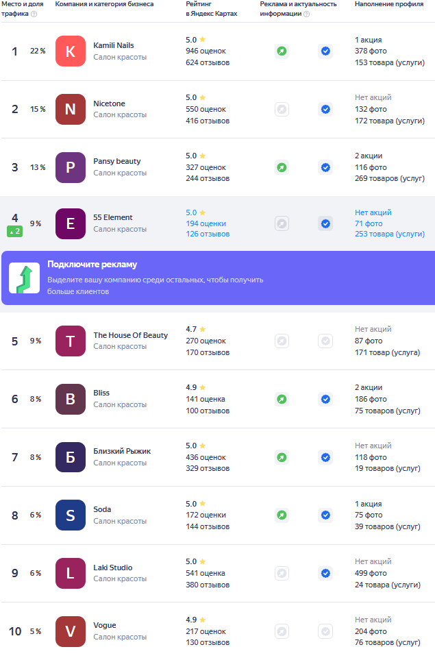This screenshot has height=658, width=435.
Task: Click the help icon next to Место и доля трафика
Action: (x=34, y=14)
